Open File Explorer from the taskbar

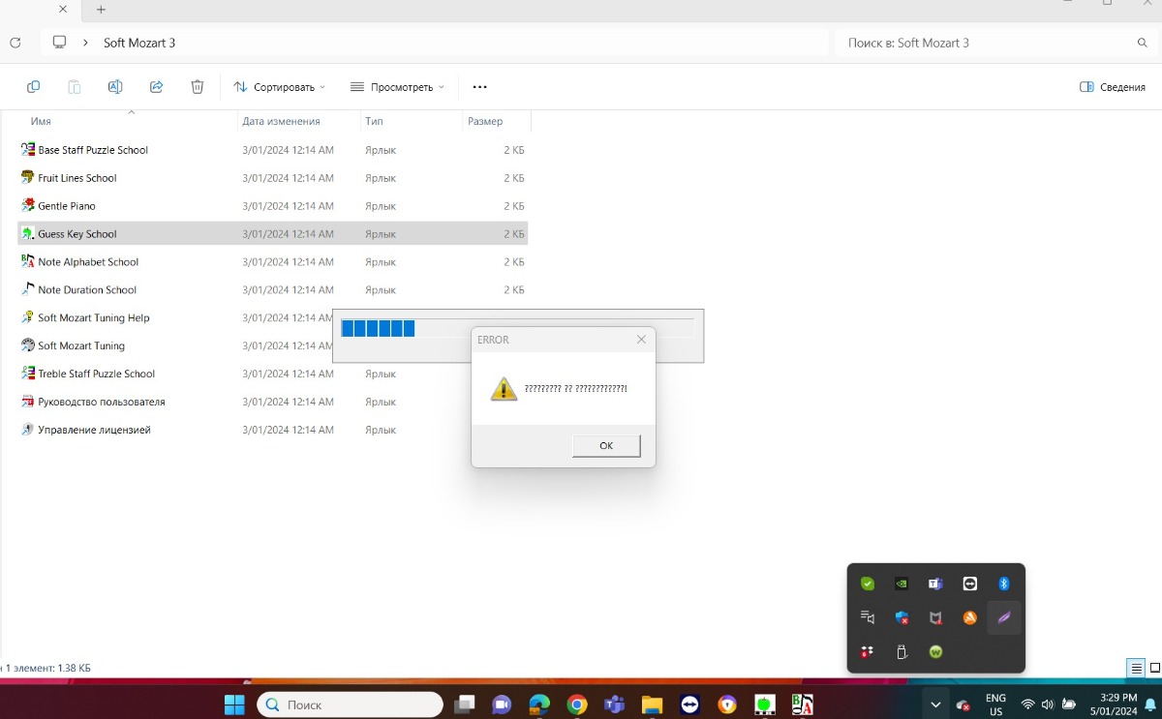point(652,704)
